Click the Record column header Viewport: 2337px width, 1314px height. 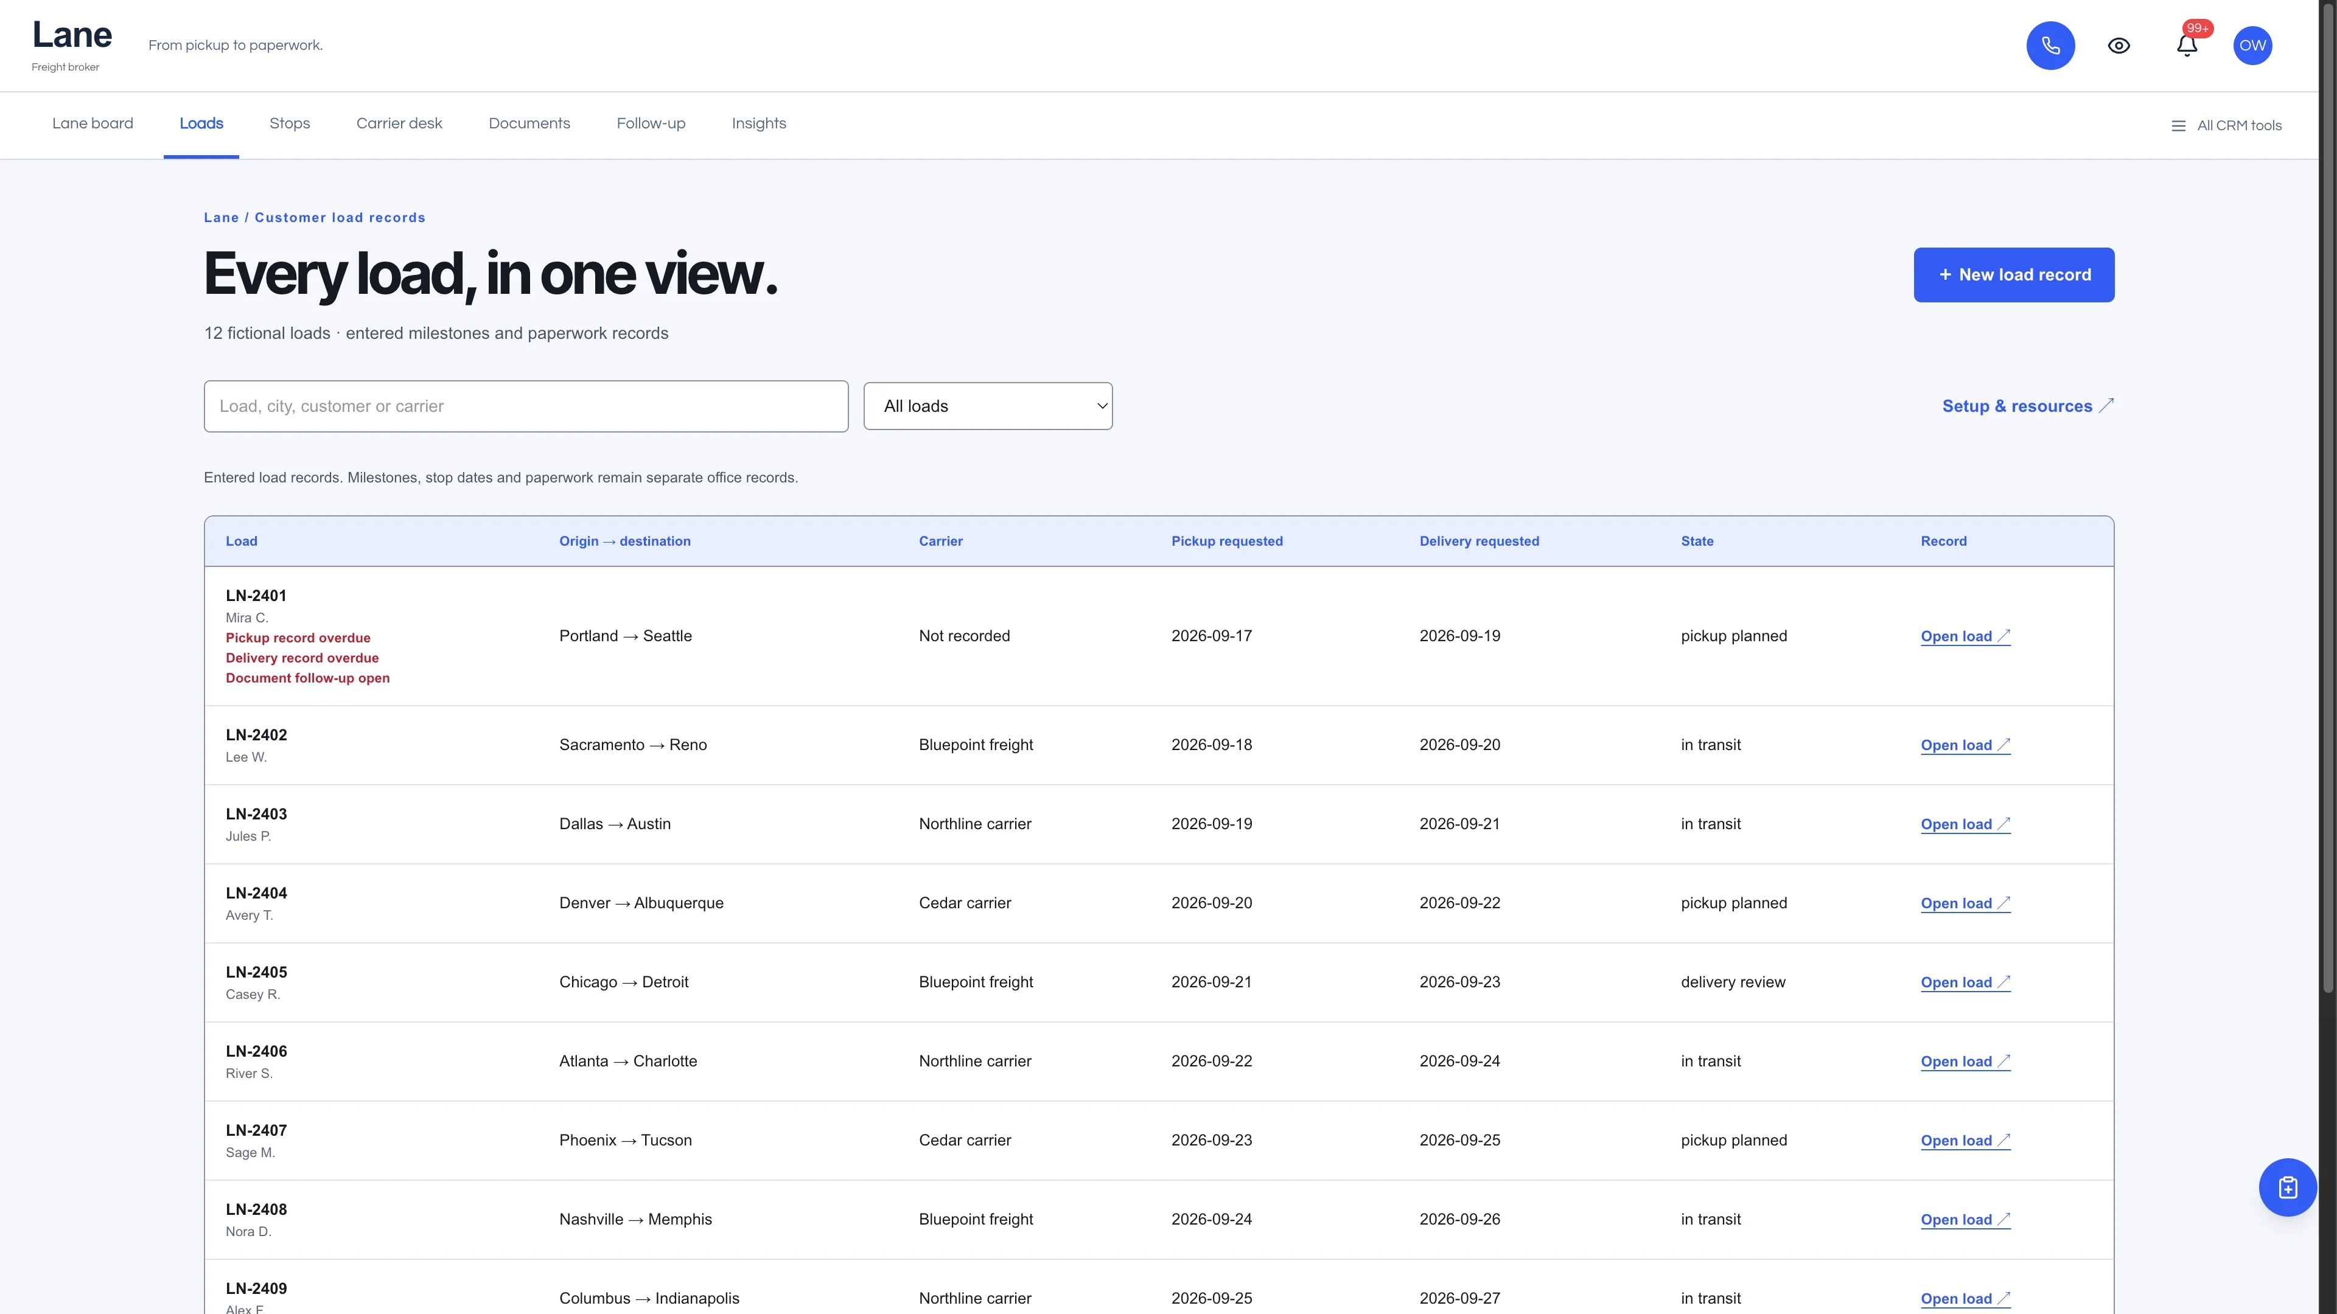[x=1943, y=541]
